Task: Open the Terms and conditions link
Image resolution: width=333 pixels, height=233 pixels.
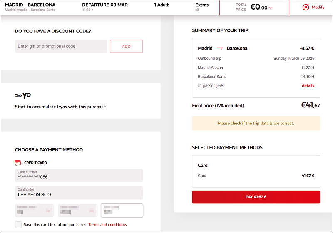Action: (107, 225)
